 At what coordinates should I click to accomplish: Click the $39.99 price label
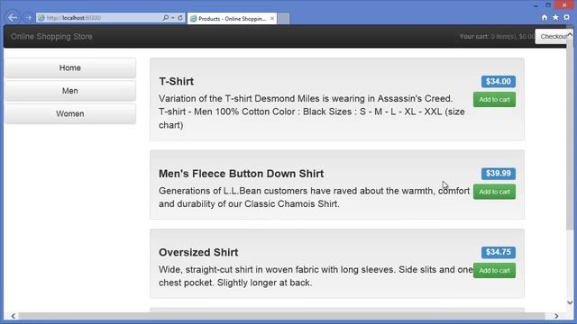pos(499,174)
